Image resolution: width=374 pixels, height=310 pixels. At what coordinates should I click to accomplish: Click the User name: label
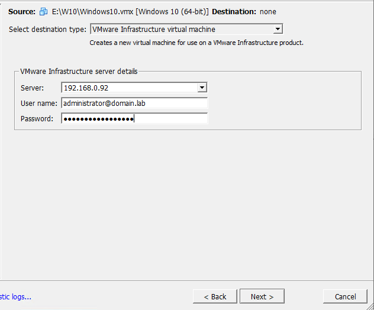(x=39, y=104)
